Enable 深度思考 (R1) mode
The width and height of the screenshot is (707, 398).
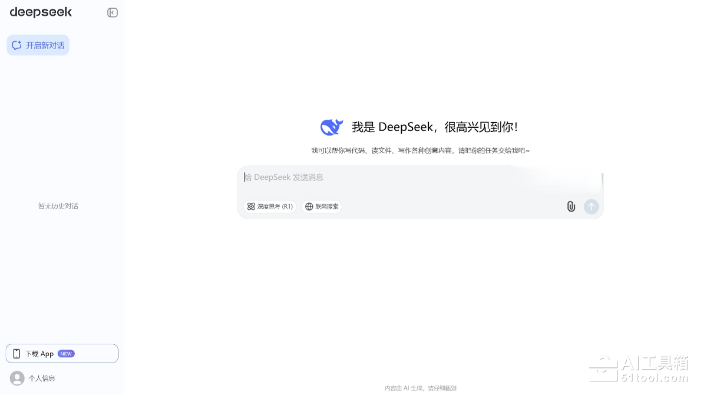[270, 206]
